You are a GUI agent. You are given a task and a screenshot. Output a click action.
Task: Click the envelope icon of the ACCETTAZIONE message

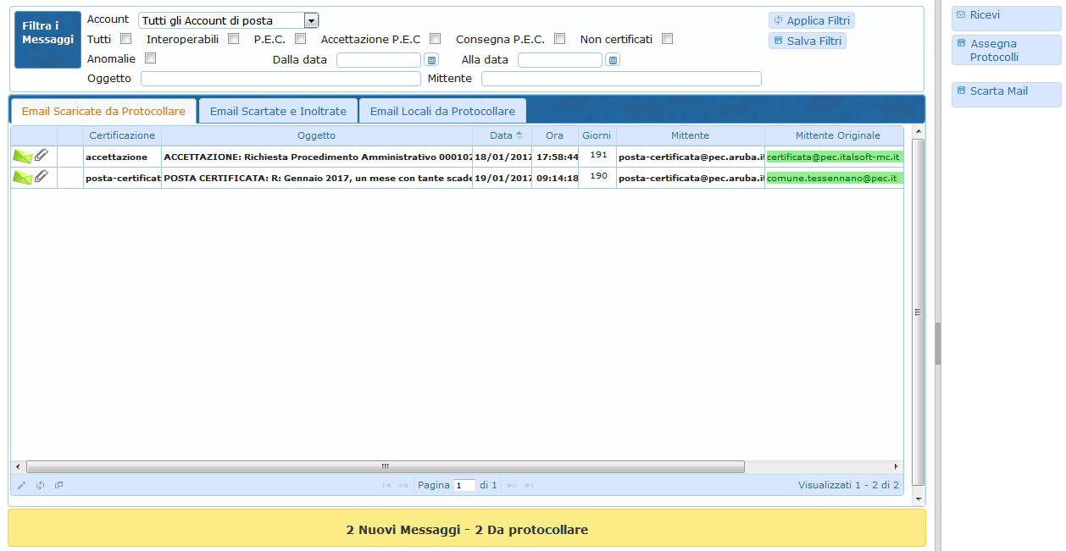tap(22, 157)
